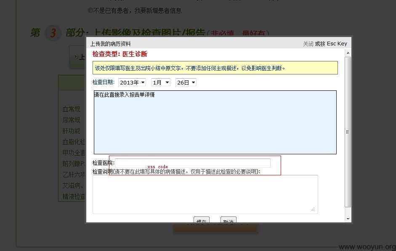The height and width of the screenshot is (251, 396).
Task: Click the 上传我的病历资料 dialog title
Action: click(110, 44)
